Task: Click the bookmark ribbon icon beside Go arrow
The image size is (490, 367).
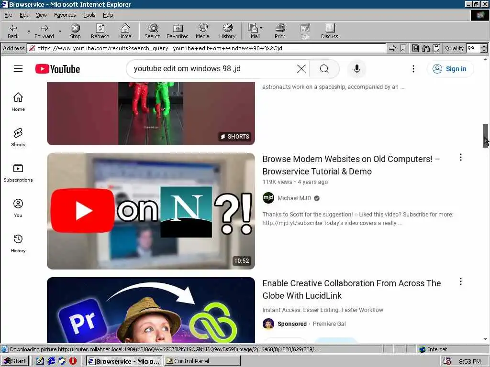Action: tap(403, 48)
